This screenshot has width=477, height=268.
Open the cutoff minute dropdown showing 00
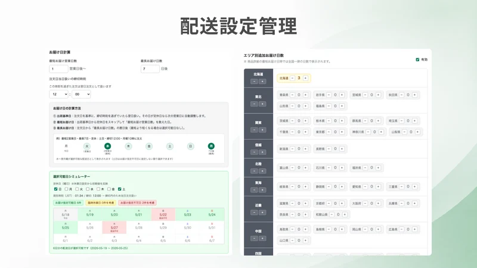pos(81,94)
